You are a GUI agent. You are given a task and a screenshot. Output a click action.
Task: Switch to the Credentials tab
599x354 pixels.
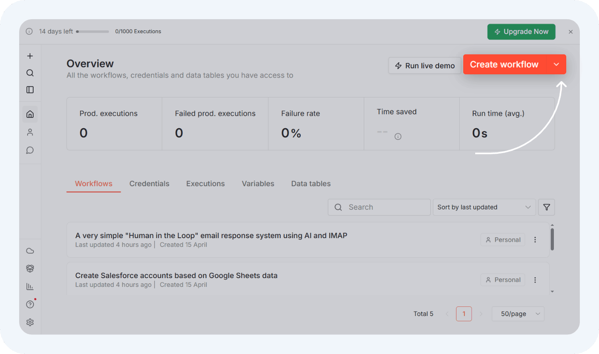[x=149, y=183]
